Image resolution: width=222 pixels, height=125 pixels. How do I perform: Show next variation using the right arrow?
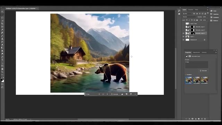point(107,94)
